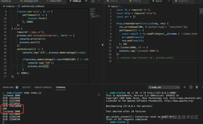Viewport: 203px width, 124px height.
Task: Click the ab benchmark command in right terminal
Action: [152, 93]
